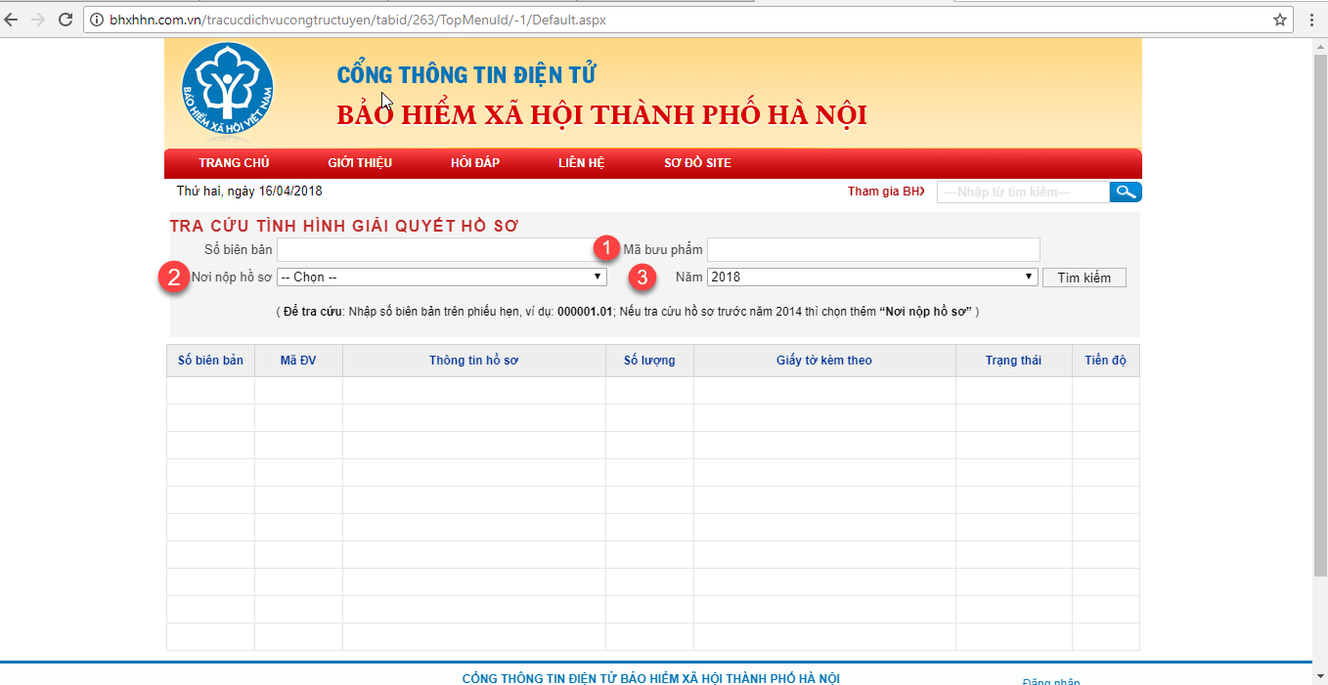Click the Thông tin hồ sơ column header
Screen dimensions: 1328x685
(x=474, y=361)
